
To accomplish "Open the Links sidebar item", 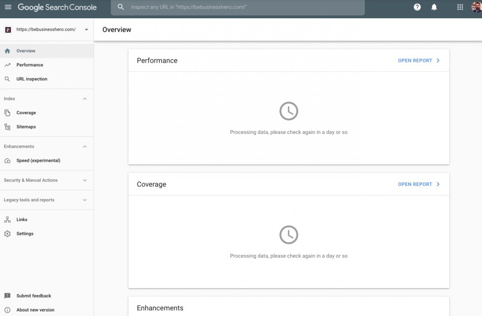I will [x=47, y=220].
